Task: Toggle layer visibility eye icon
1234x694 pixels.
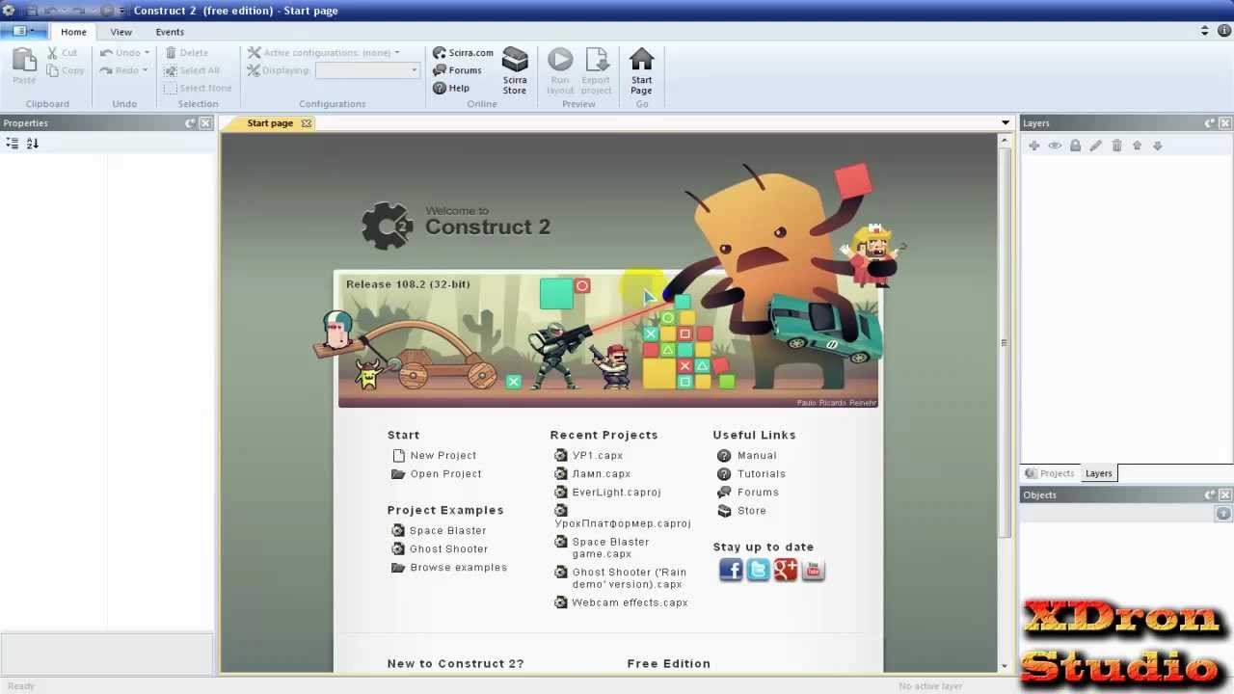Action: [1055, 146]
